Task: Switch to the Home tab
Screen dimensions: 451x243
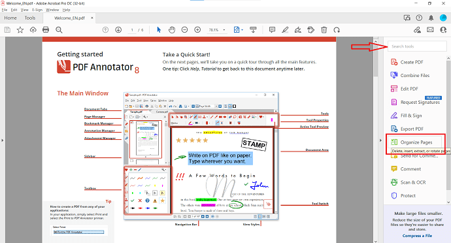Action: click(10, 18)
